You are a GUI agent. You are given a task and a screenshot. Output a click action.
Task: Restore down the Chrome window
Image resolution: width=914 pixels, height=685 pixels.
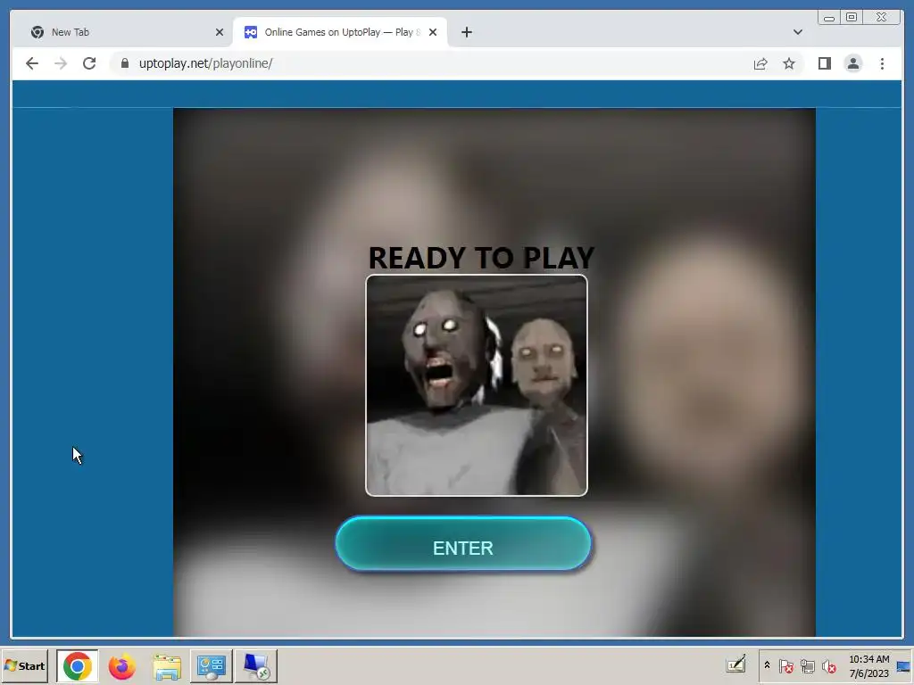tap(851, 18)
